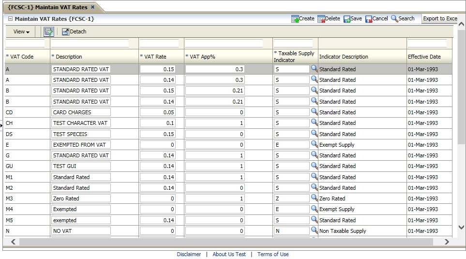Select the FCSC-1 Maintain VAT Rates tab
The height and width of the screenshot is (259, 466).
47,7
